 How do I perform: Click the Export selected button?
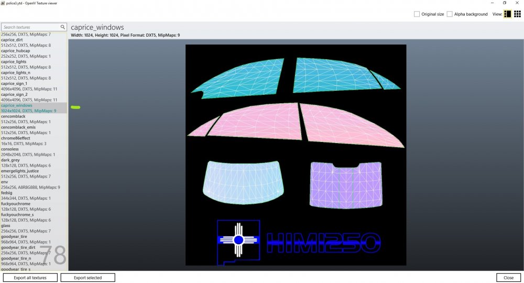coord(88,278)
